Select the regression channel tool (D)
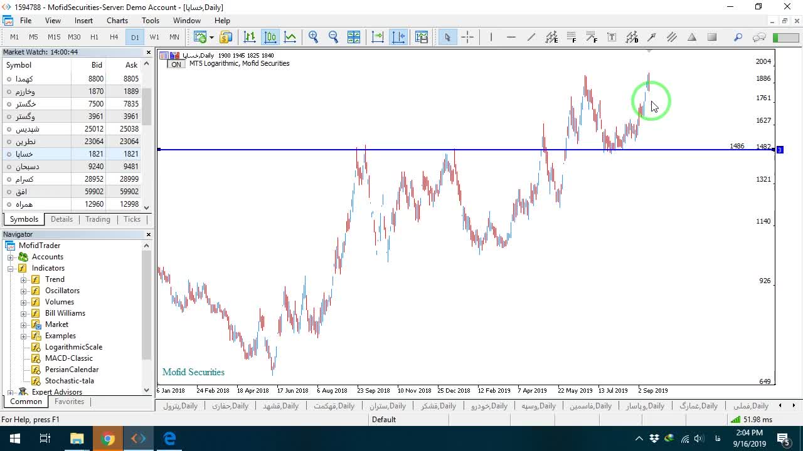The height and width of the screenshot is (451, 803). pos(632,37)
